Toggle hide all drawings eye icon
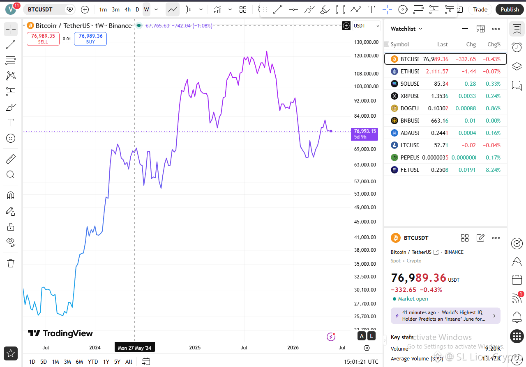Screen dimensions: 526x367 (11, 242)
